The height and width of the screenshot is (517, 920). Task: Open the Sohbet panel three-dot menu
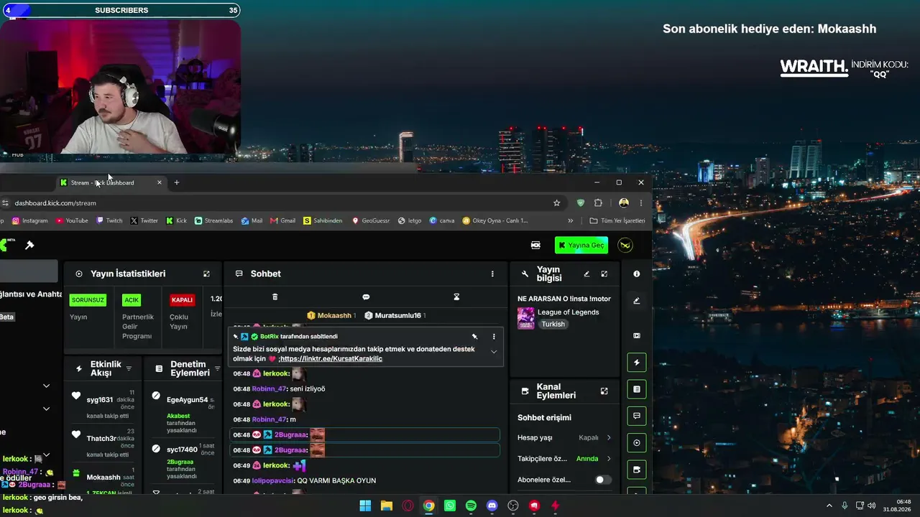(492, 274)
